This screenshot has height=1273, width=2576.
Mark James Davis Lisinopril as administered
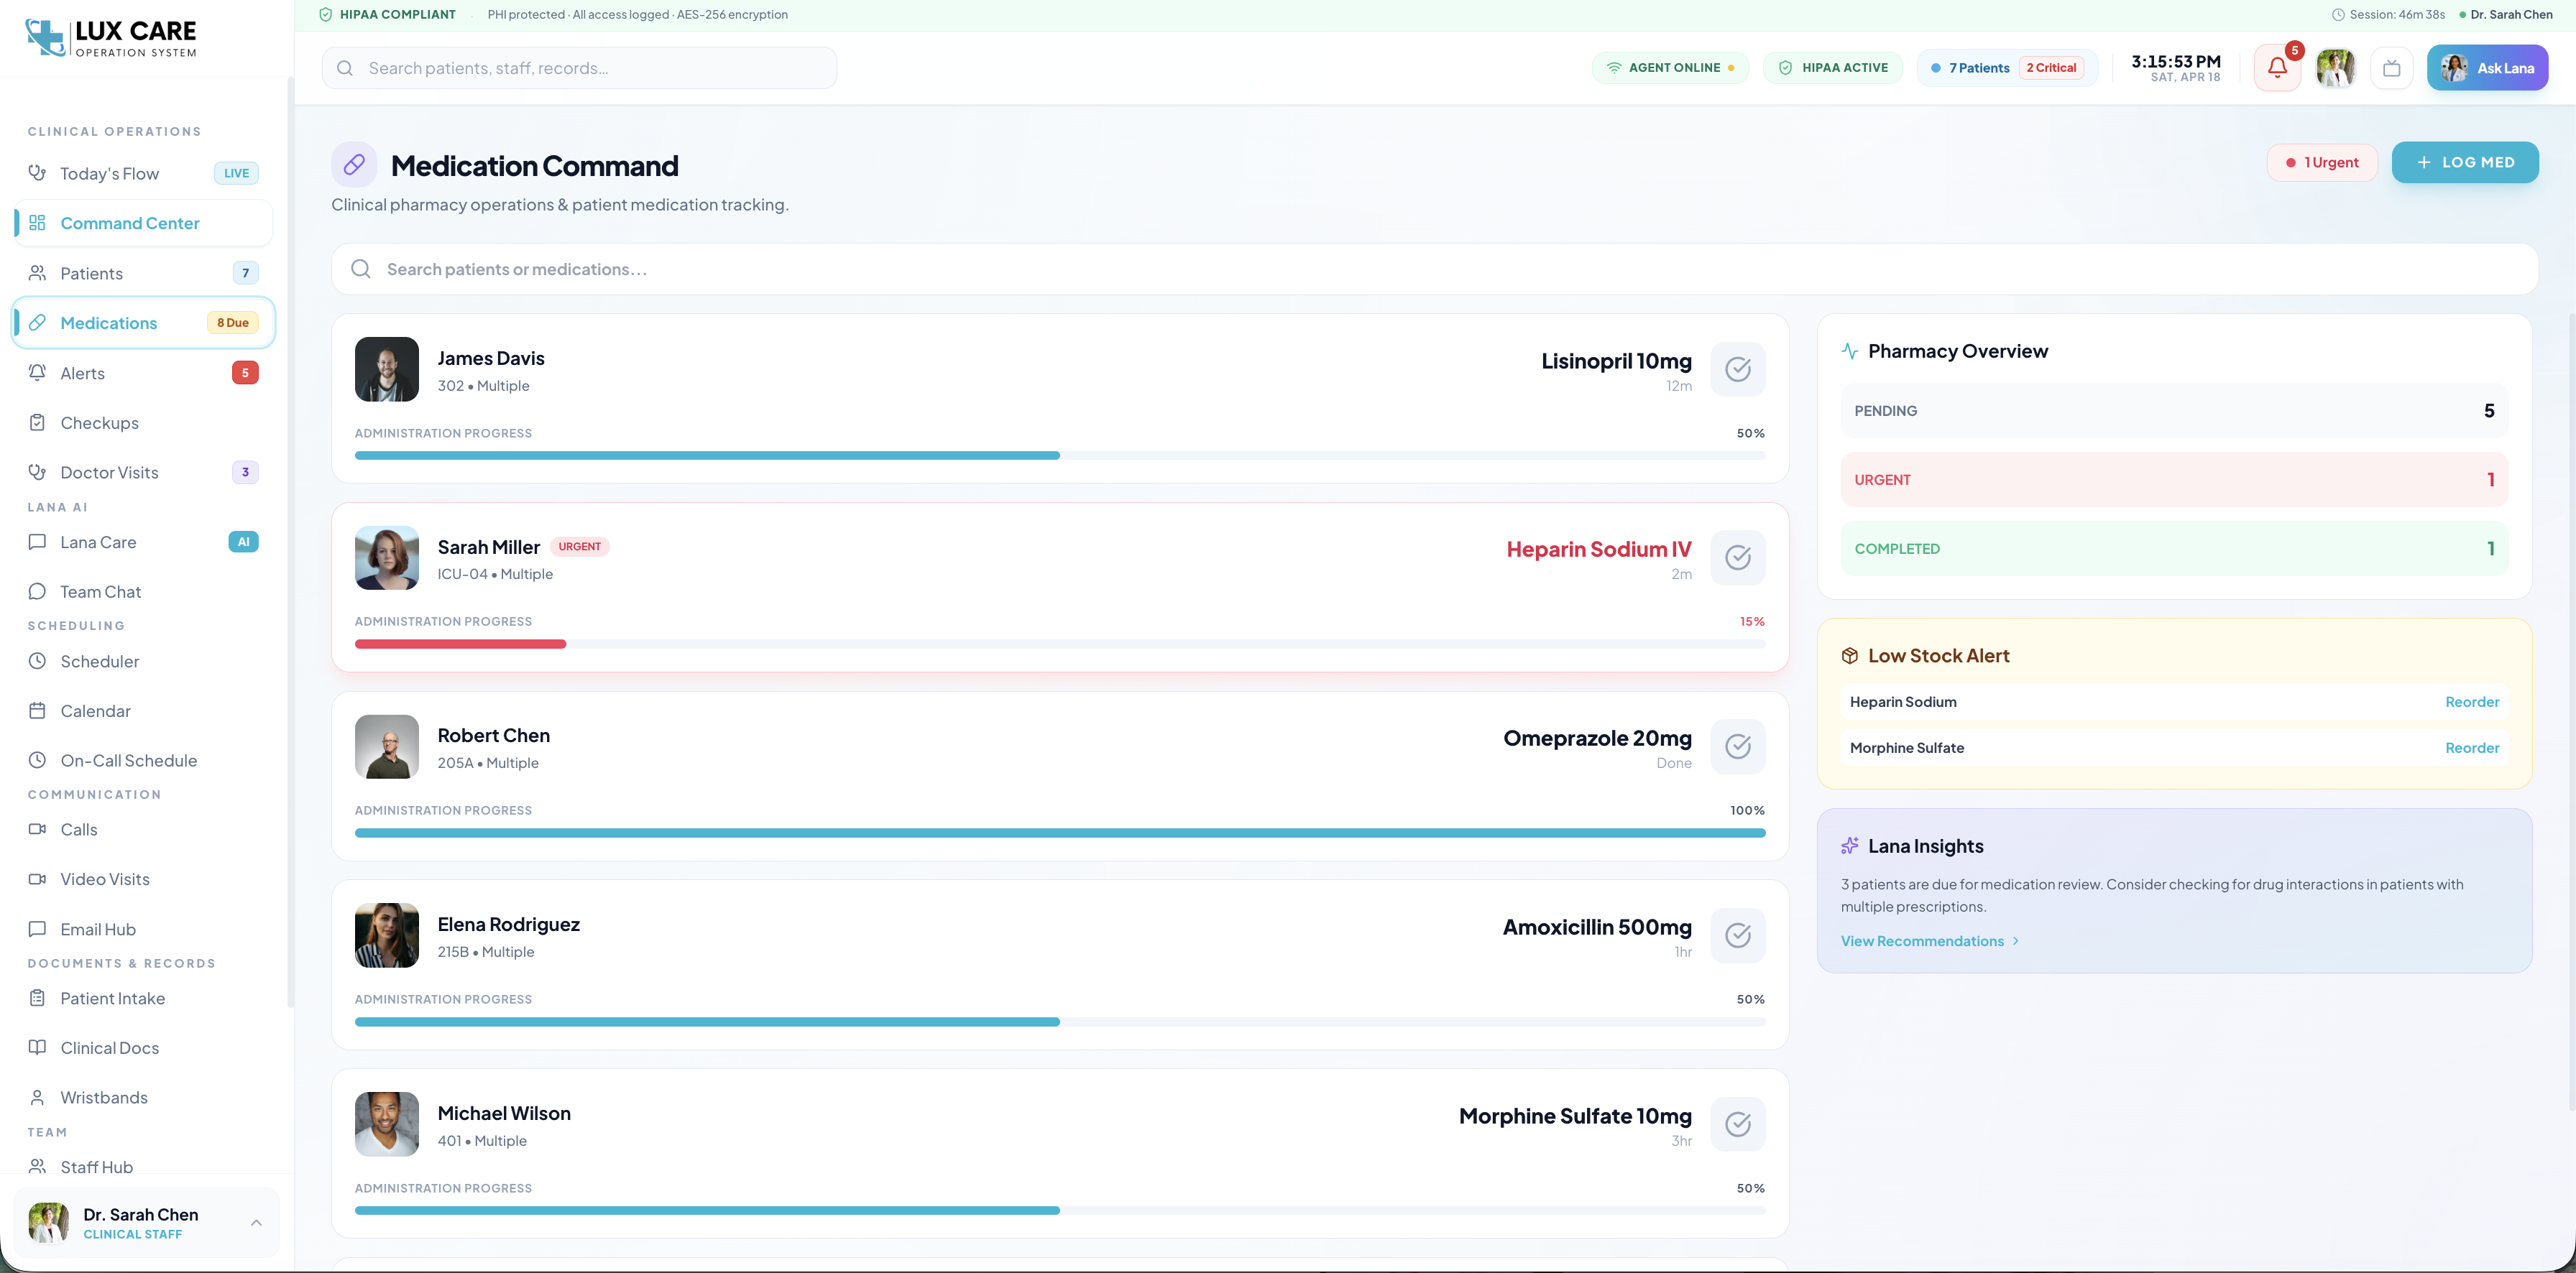(1738, 369)
